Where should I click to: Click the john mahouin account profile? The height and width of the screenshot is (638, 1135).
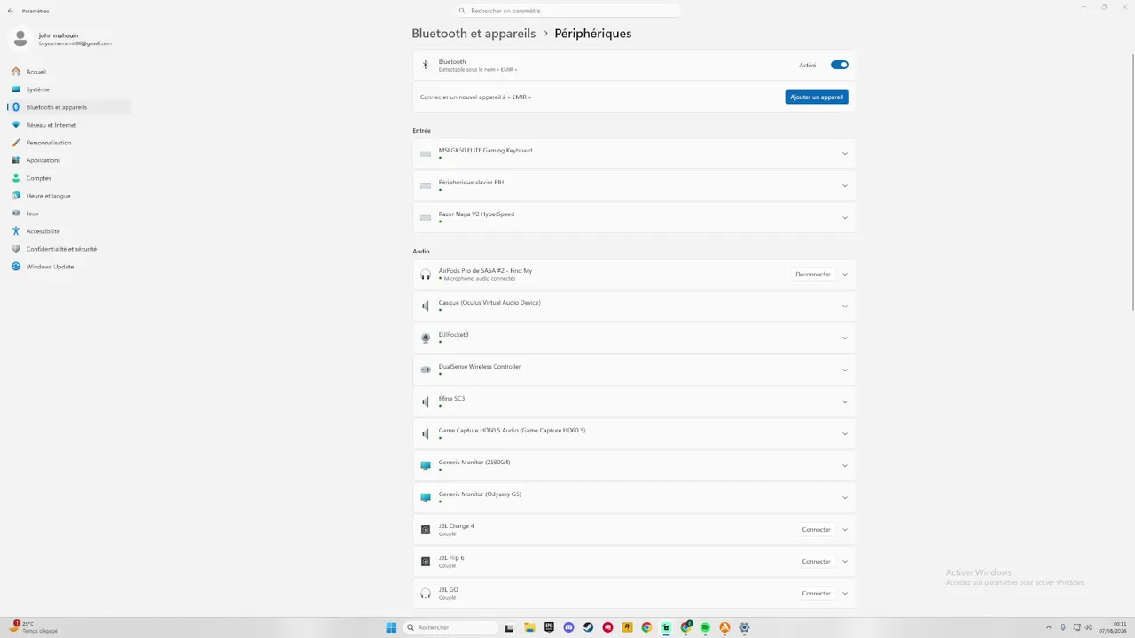click(x=62, y=39)
